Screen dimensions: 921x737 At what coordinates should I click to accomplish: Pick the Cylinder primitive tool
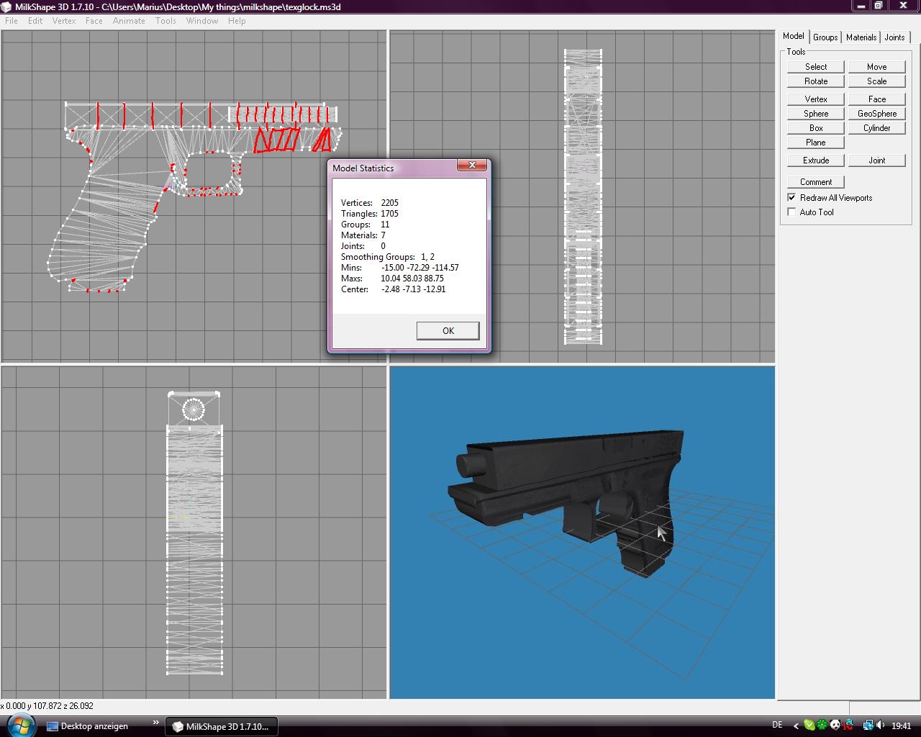tap(876, 128)
